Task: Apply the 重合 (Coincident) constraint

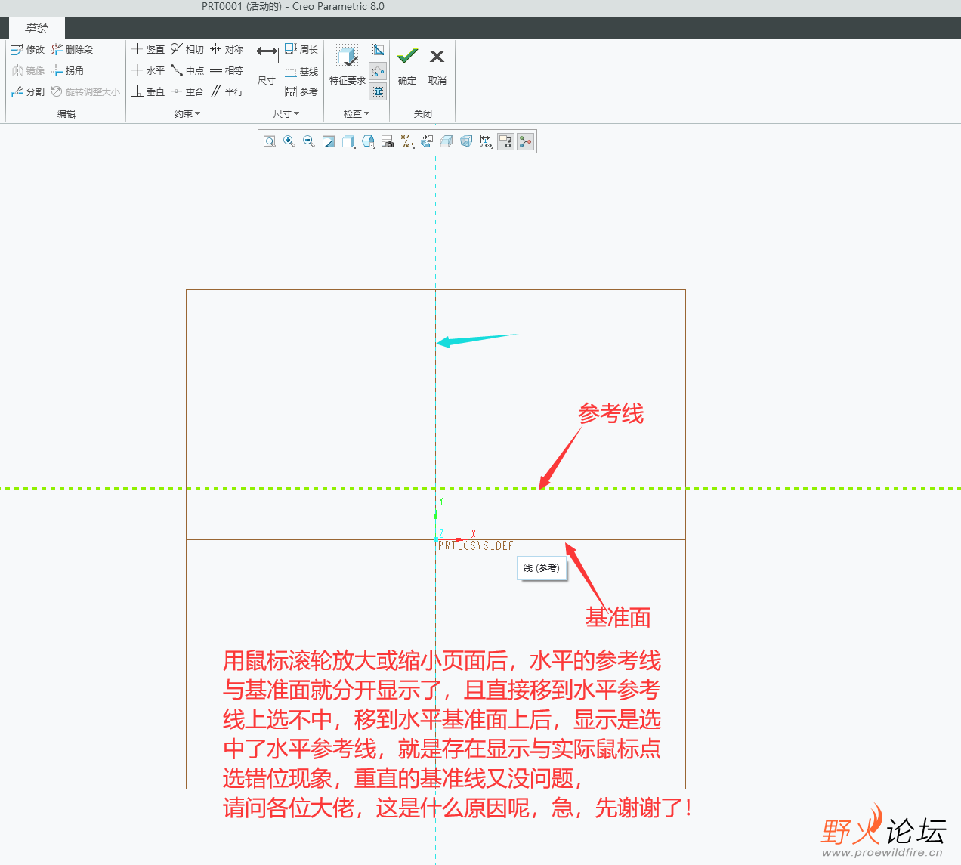Action: 187,92
